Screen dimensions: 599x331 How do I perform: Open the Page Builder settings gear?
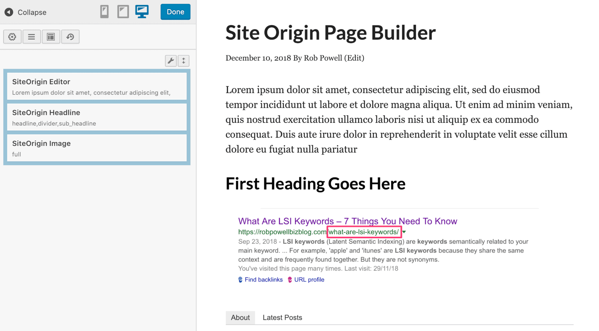[x=12, y=37]
